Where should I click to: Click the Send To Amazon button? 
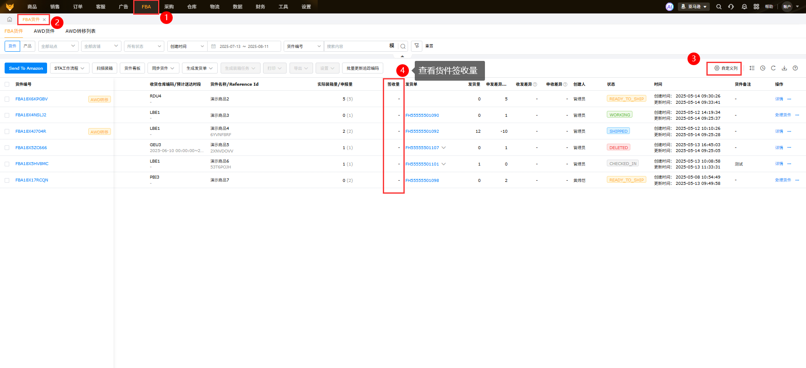tap(26, 68)
